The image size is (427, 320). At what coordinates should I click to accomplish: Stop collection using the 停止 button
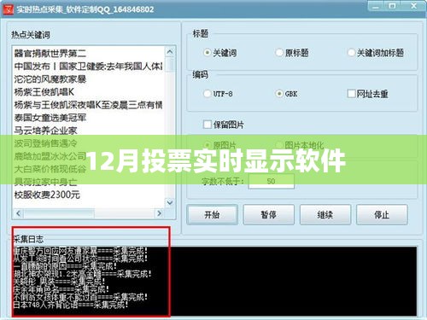point(382,215)
